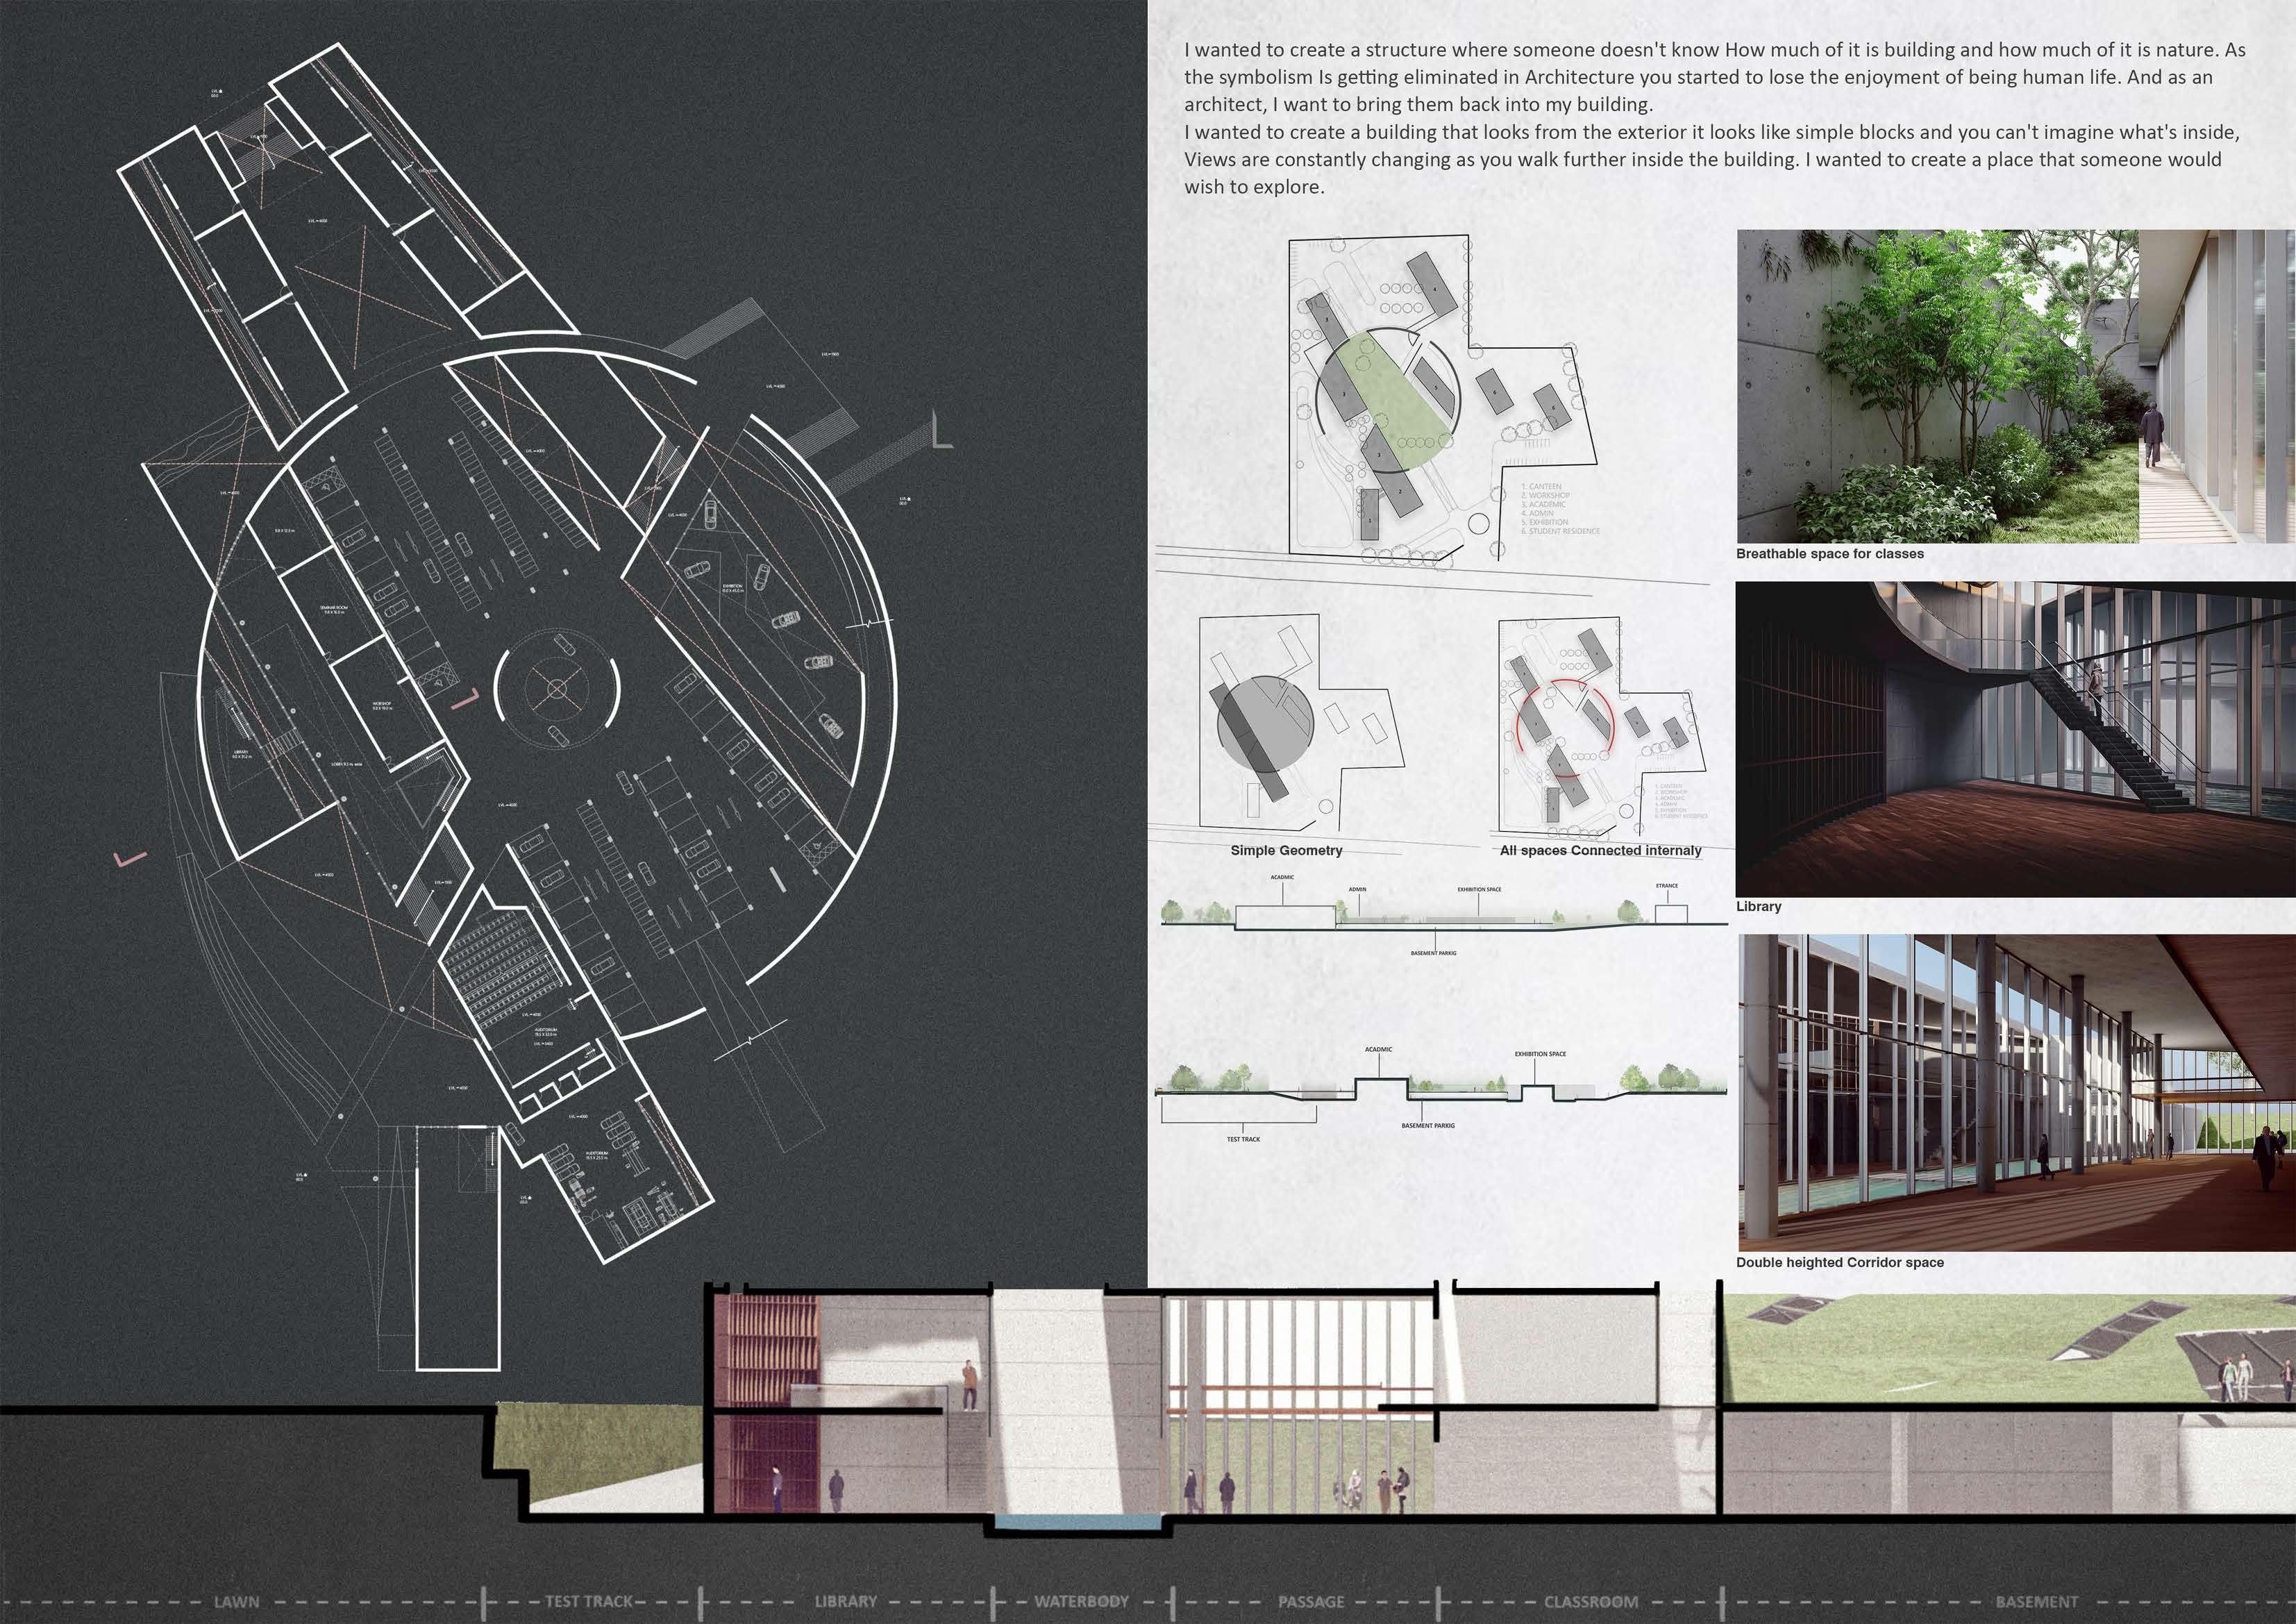Click the Simple Geometry diagram
2296x1624 pixels.
(1300, 722)
